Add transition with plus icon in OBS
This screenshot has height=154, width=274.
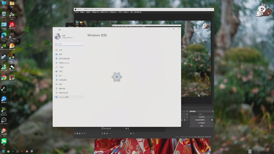tap(182, 120)
